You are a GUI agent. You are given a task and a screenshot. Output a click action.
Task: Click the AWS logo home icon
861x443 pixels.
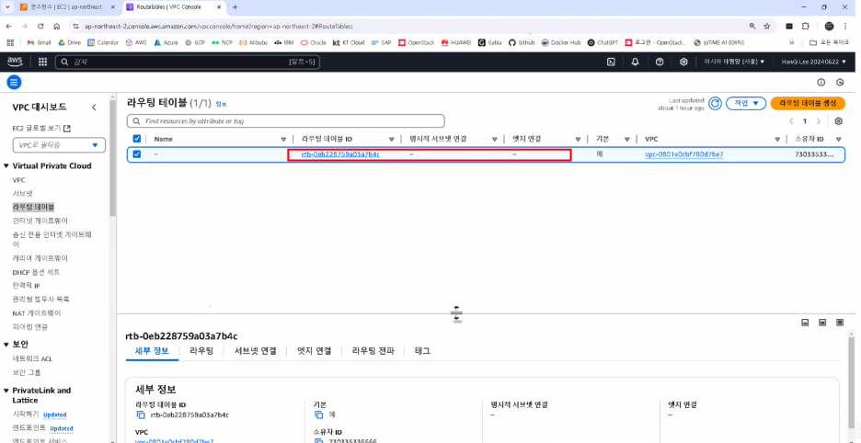15,62
